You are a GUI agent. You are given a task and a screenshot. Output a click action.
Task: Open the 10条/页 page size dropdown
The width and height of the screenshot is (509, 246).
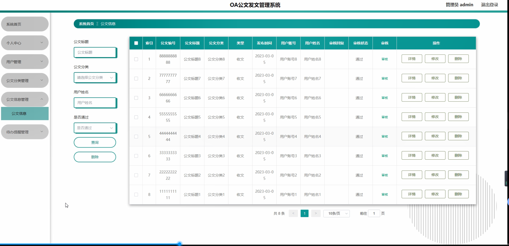coord(337,213)
